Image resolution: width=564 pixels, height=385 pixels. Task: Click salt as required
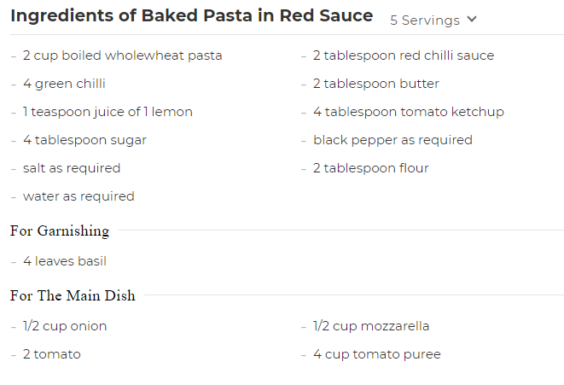click(x=72, y=168)
